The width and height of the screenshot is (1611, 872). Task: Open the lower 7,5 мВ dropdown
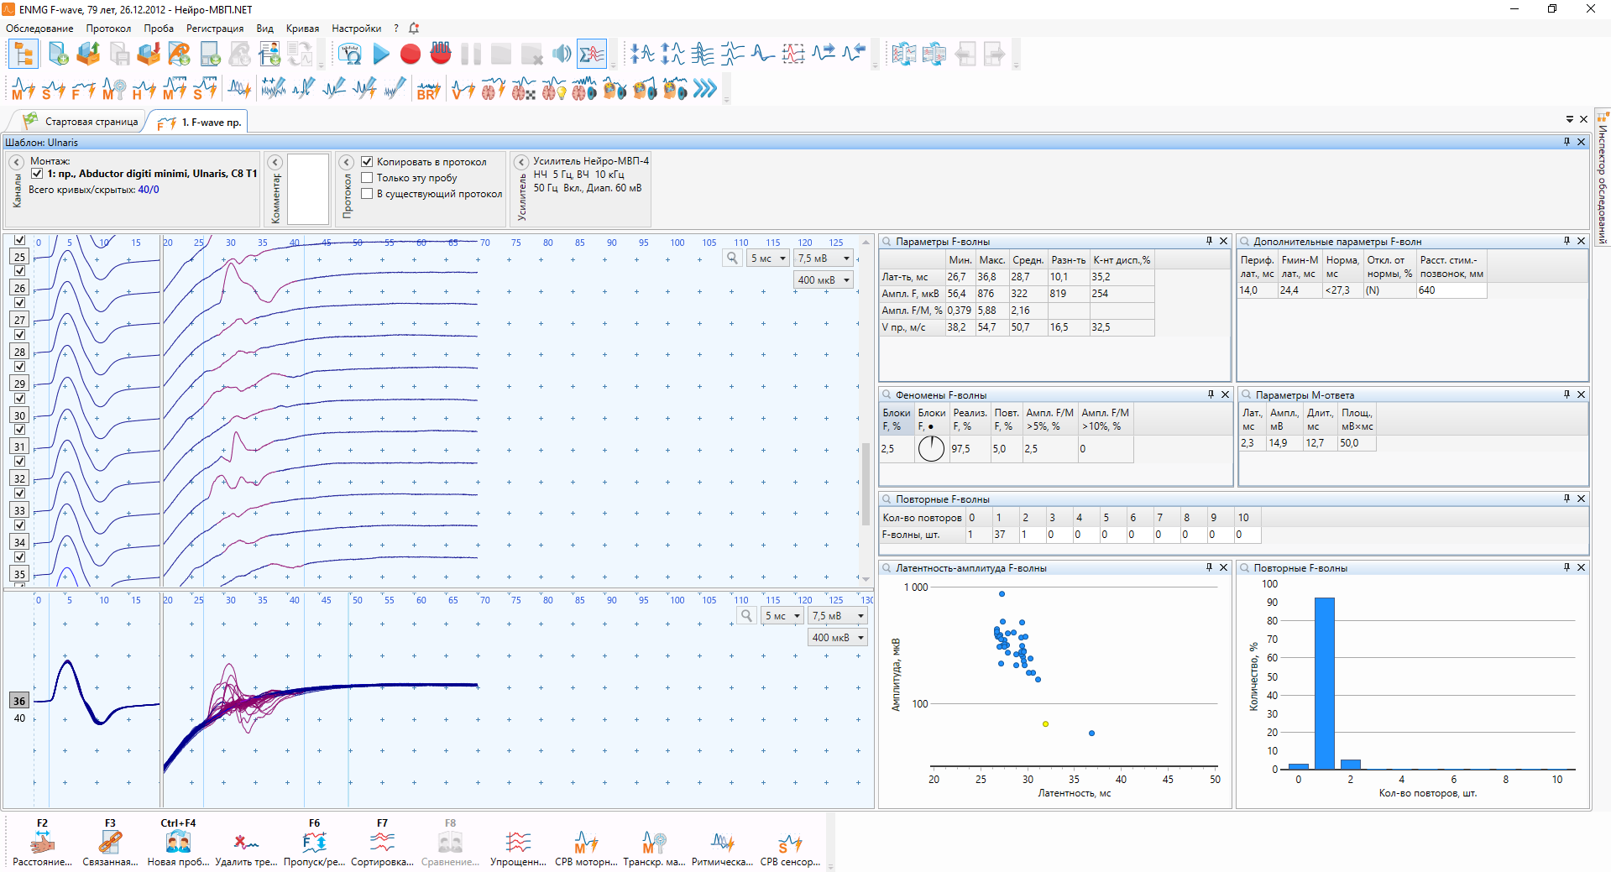[837, 616]
